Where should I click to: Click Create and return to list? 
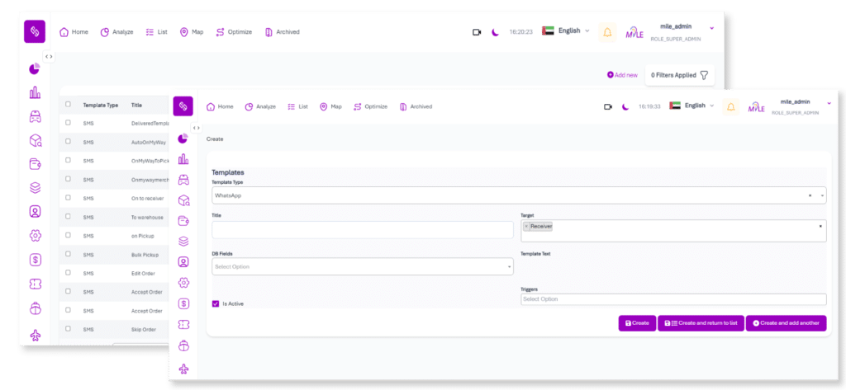coord(701,323)
